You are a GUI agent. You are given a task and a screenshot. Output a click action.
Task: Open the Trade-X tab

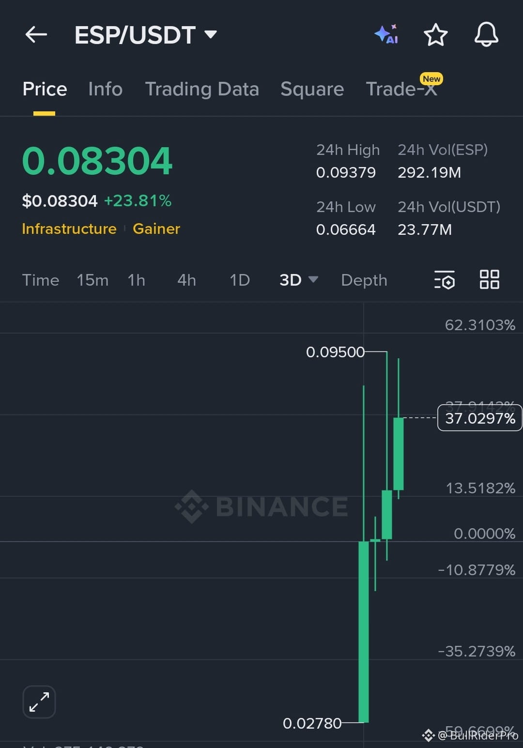[402, 89]
